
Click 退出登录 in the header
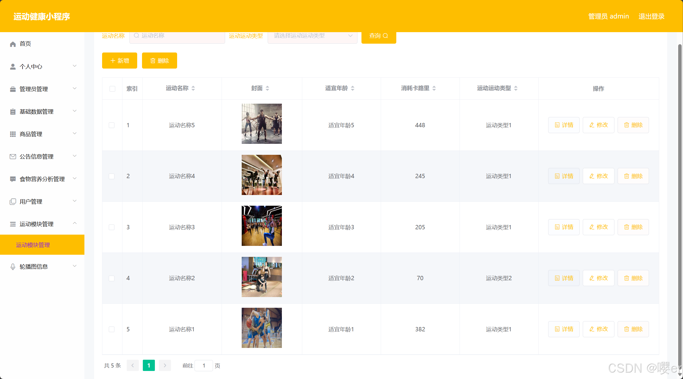tap(651, 16)
